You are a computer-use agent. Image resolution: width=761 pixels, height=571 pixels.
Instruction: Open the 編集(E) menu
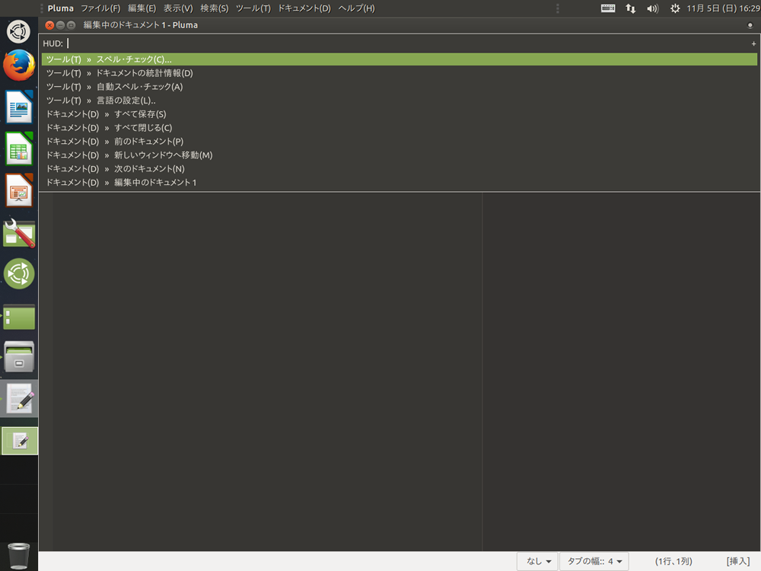click(142, 8)
